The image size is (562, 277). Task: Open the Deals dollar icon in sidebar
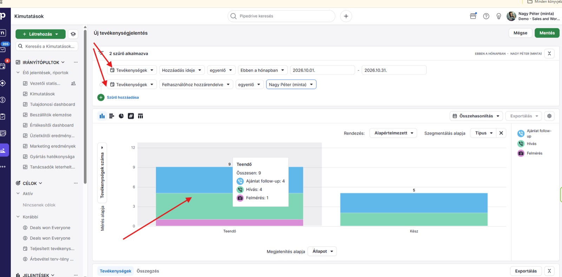[2, 100]
